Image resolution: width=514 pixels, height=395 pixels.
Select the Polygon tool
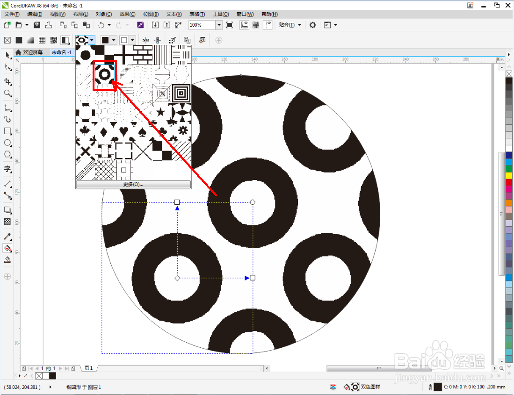point(7,154)
